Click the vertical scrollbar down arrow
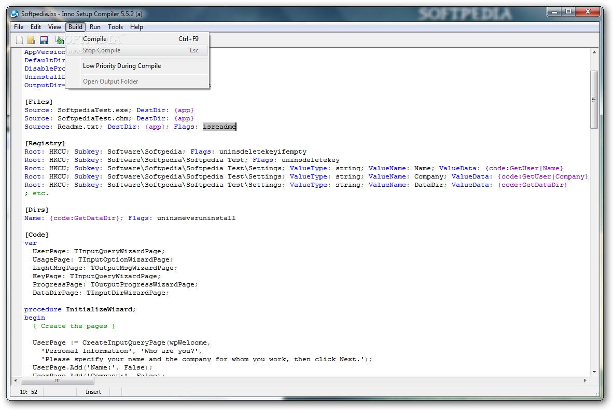The width and height of the screenshot is (614, 411). tap(594, 372)
